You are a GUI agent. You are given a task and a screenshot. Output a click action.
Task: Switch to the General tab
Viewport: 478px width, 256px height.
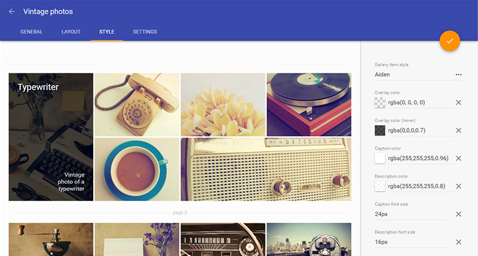[x=32, y=32]
